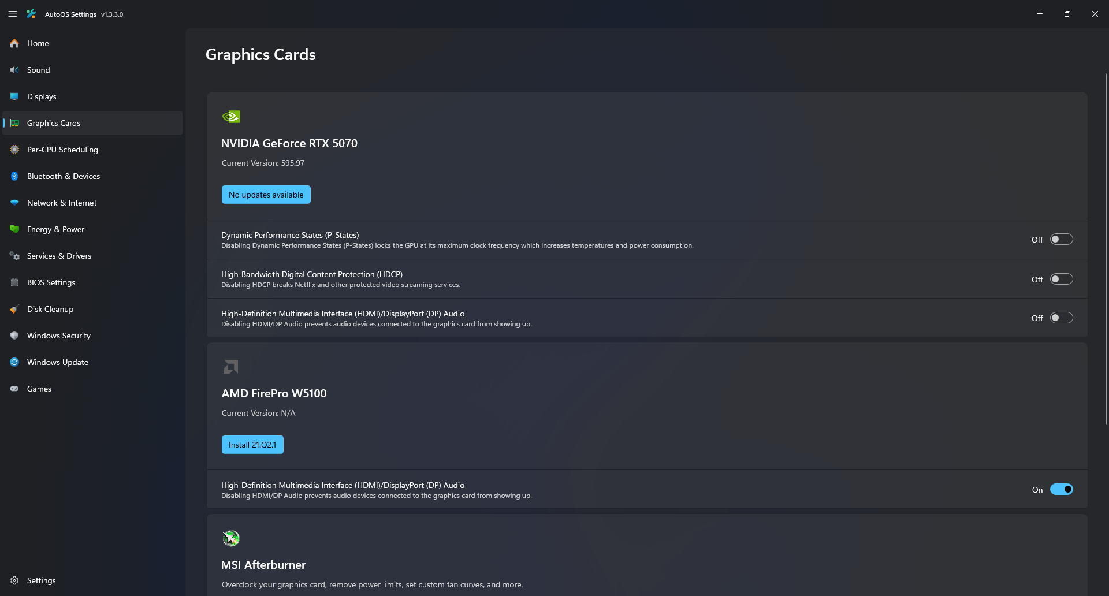Click the Windows Update refresh icon
1109x596 pixels.
[14, 362]
